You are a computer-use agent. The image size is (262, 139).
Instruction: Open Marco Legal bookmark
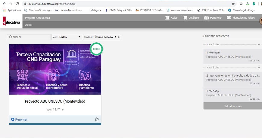coord(242,10)
